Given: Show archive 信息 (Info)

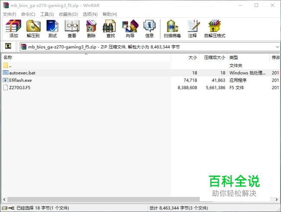Looking at the screenshot, I should (x=149, y=29).
